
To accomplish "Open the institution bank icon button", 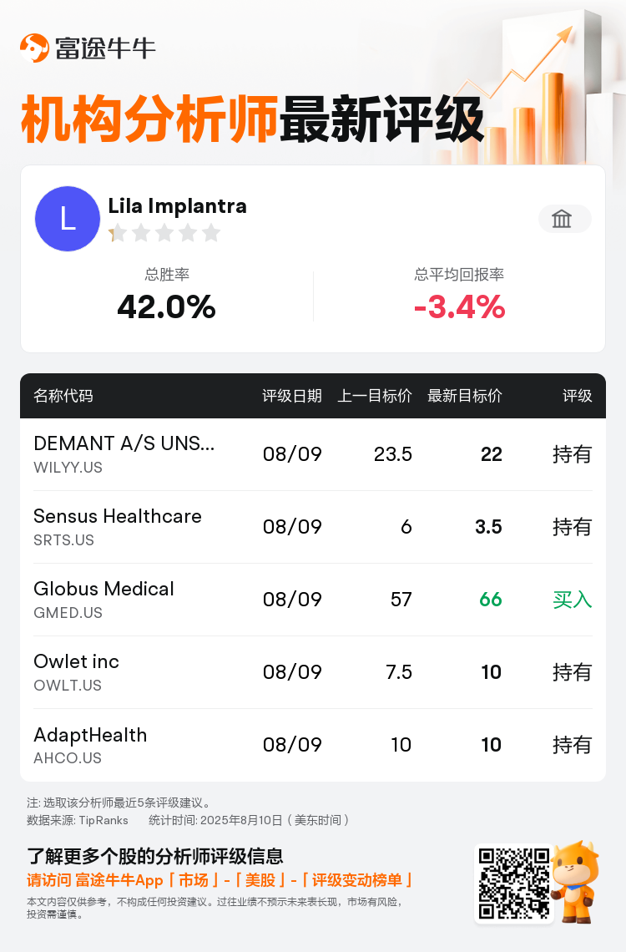I will (565, 219).
